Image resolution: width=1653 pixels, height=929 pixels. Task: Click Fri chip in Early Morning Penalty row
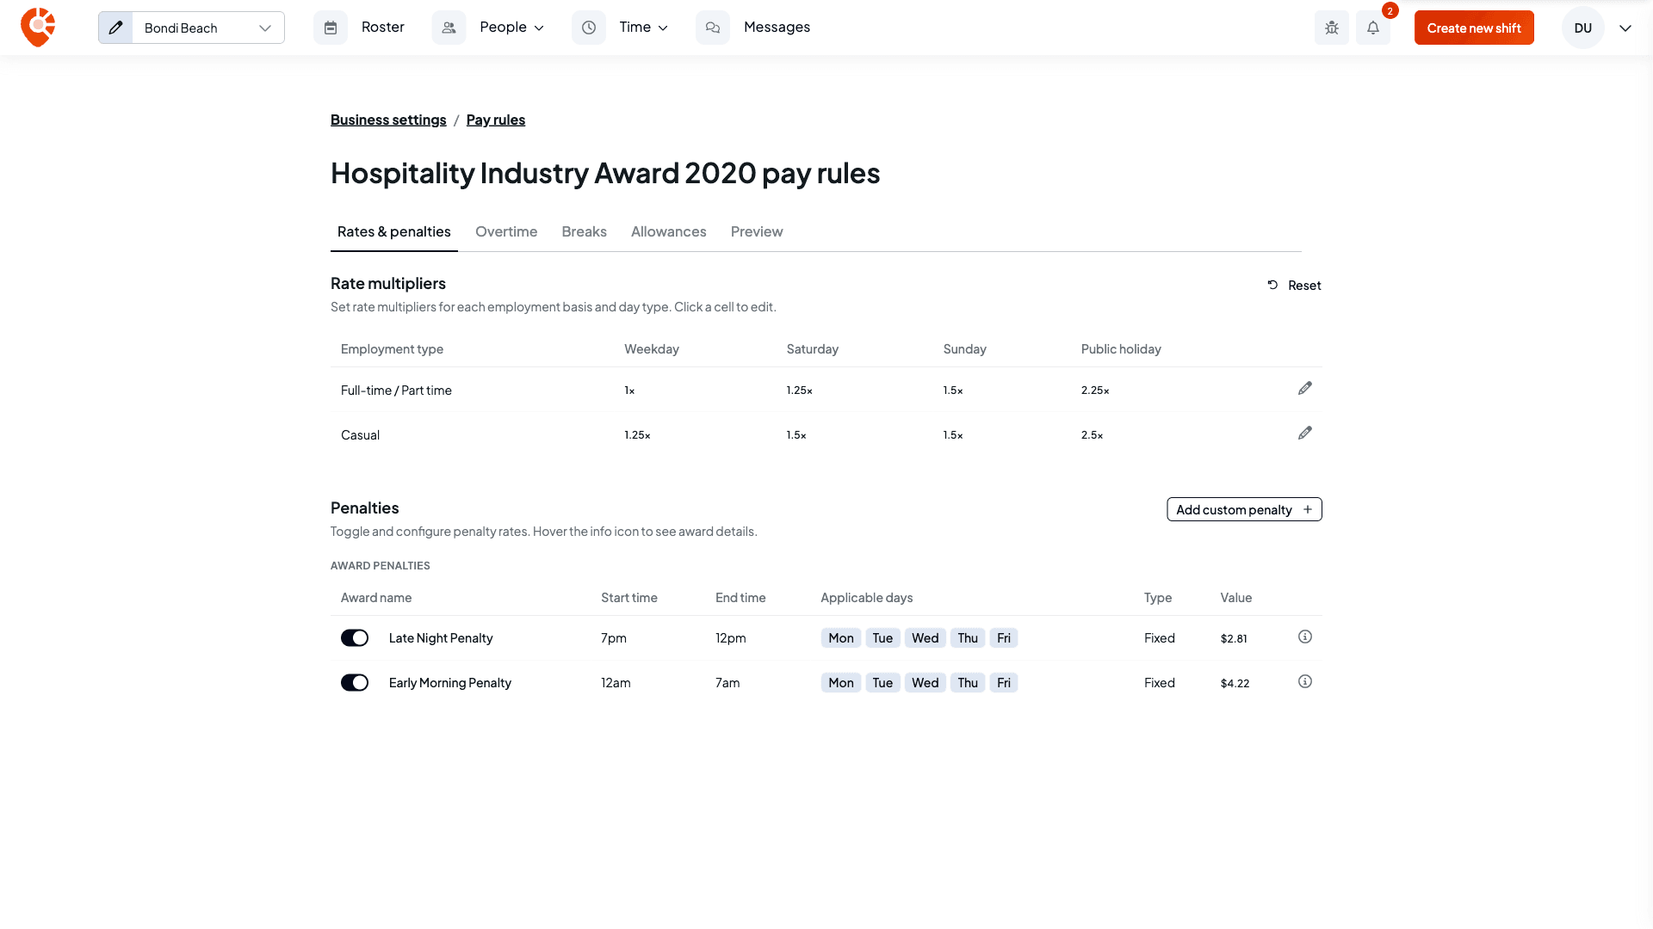pyautogui.click(x=1004, y=683)
